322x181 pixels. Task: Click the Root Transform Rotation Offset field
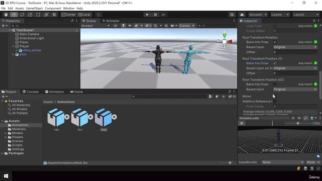tap(295, 52)
